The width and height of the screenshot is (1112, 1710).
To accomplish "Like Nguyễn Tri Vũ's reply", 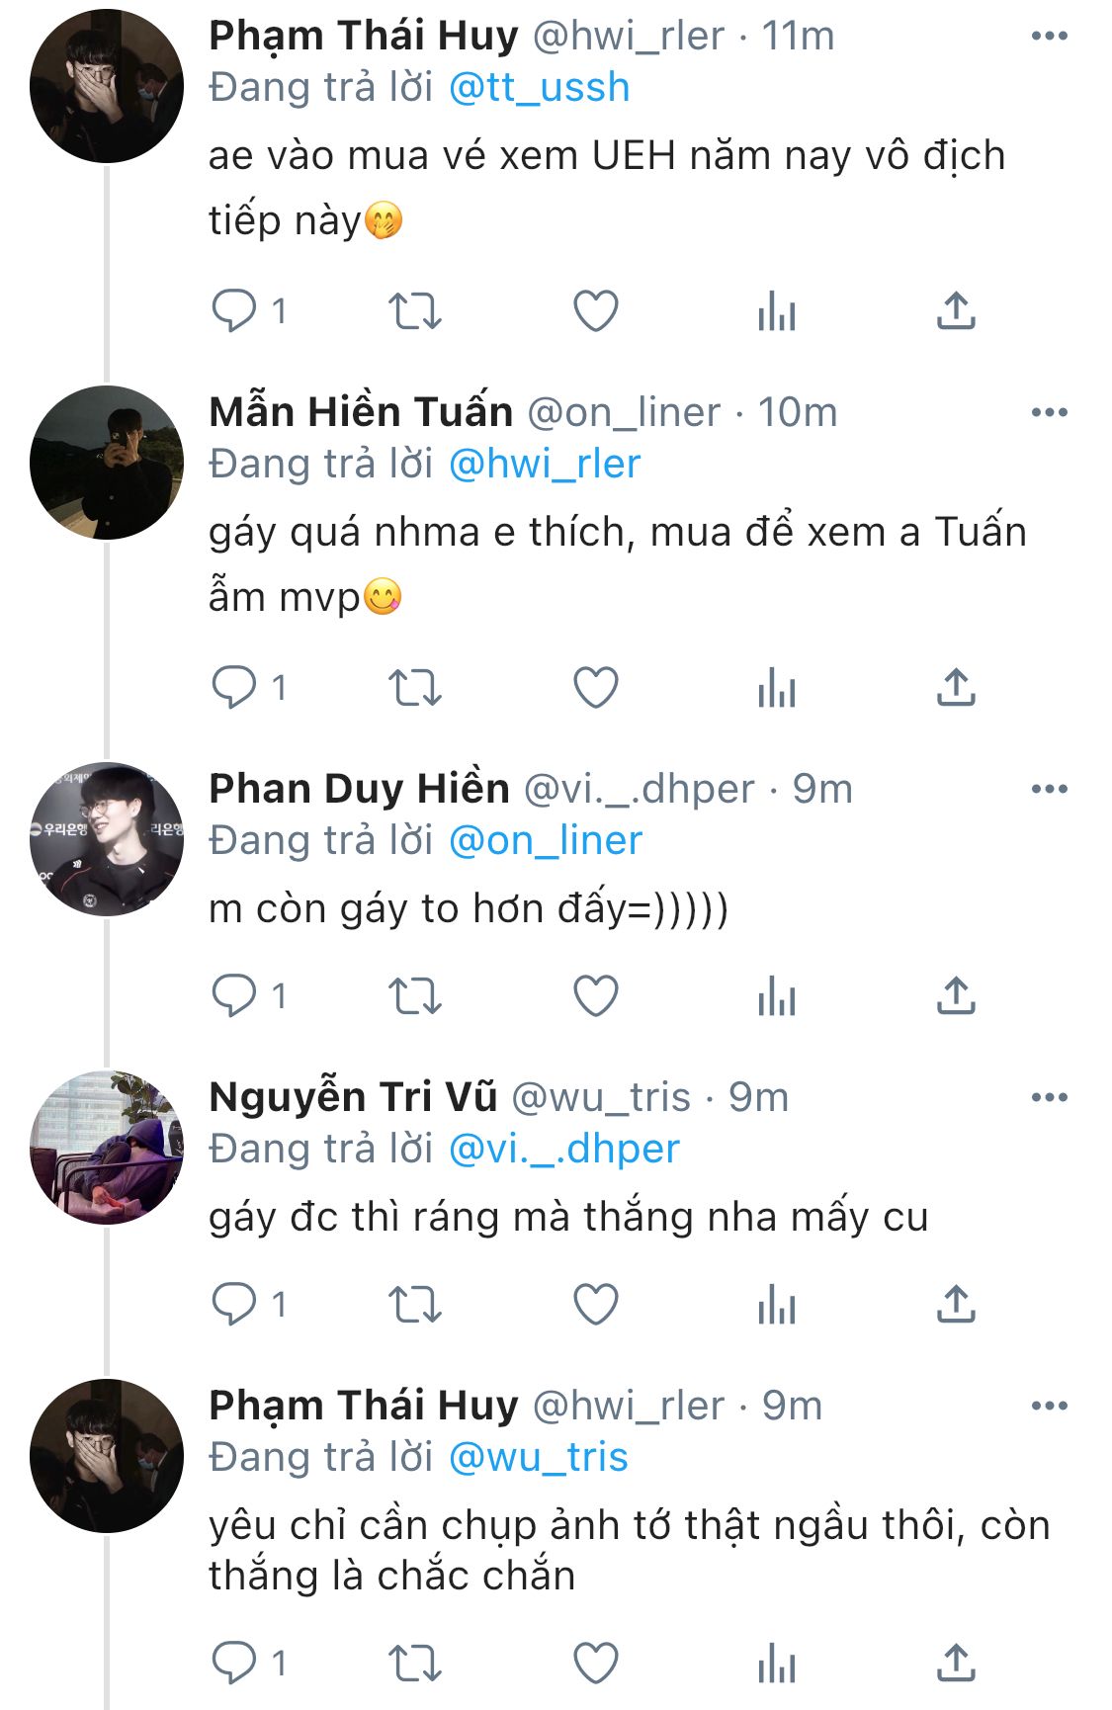I will (x=596, y=1305).
